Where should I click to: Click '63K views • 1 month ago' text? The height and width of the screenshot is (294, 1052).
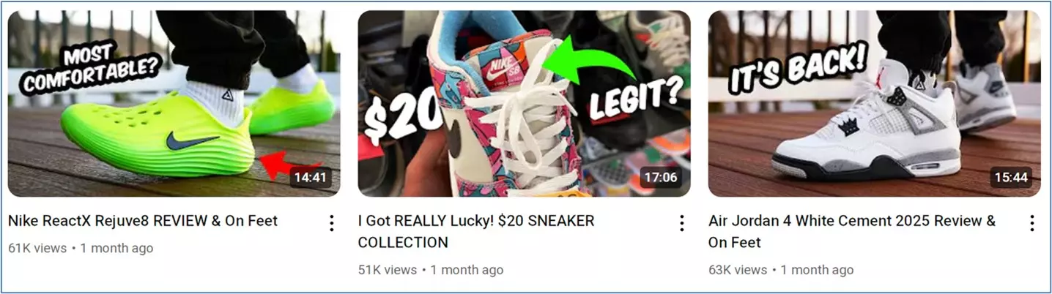[781, 271]
